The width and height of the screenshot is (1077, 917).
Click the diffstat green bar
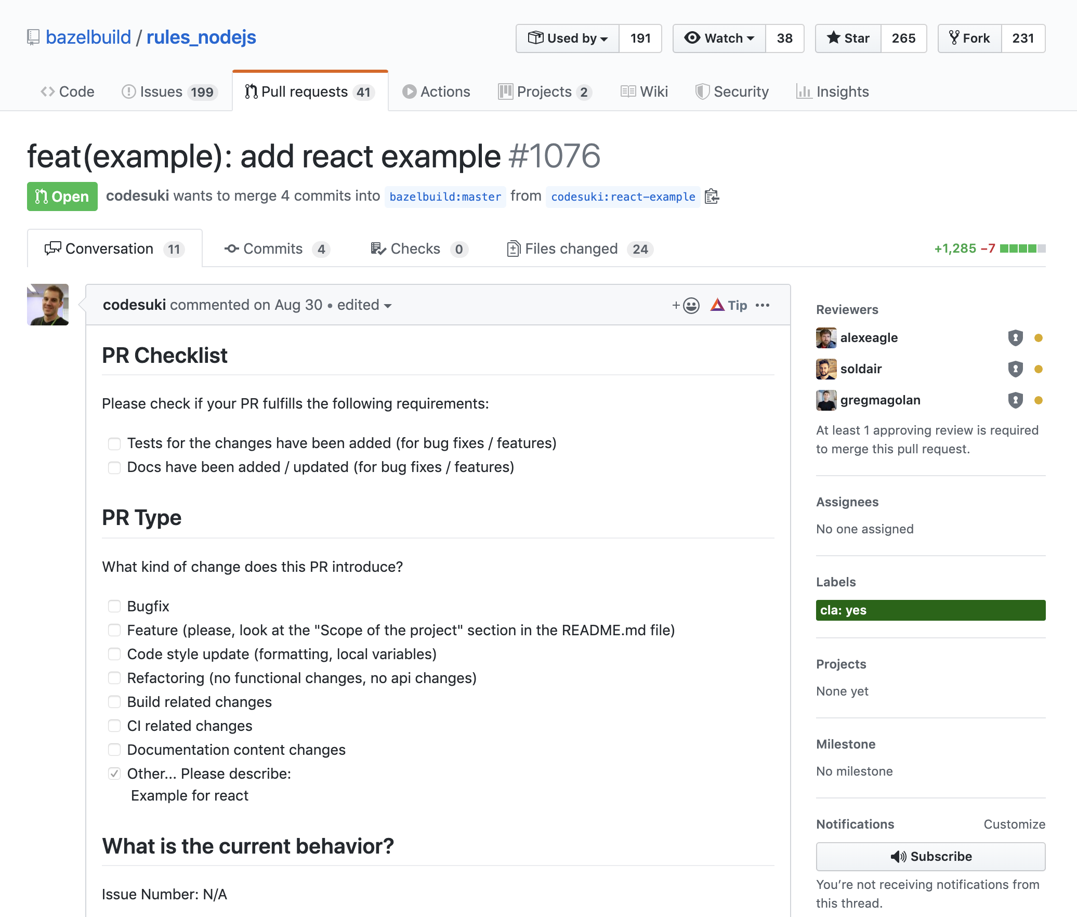click(1022, 248)
